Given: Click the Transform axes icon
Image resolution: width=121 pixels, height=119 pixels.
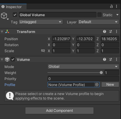Looking at the screenshot, I should point(7,31).
